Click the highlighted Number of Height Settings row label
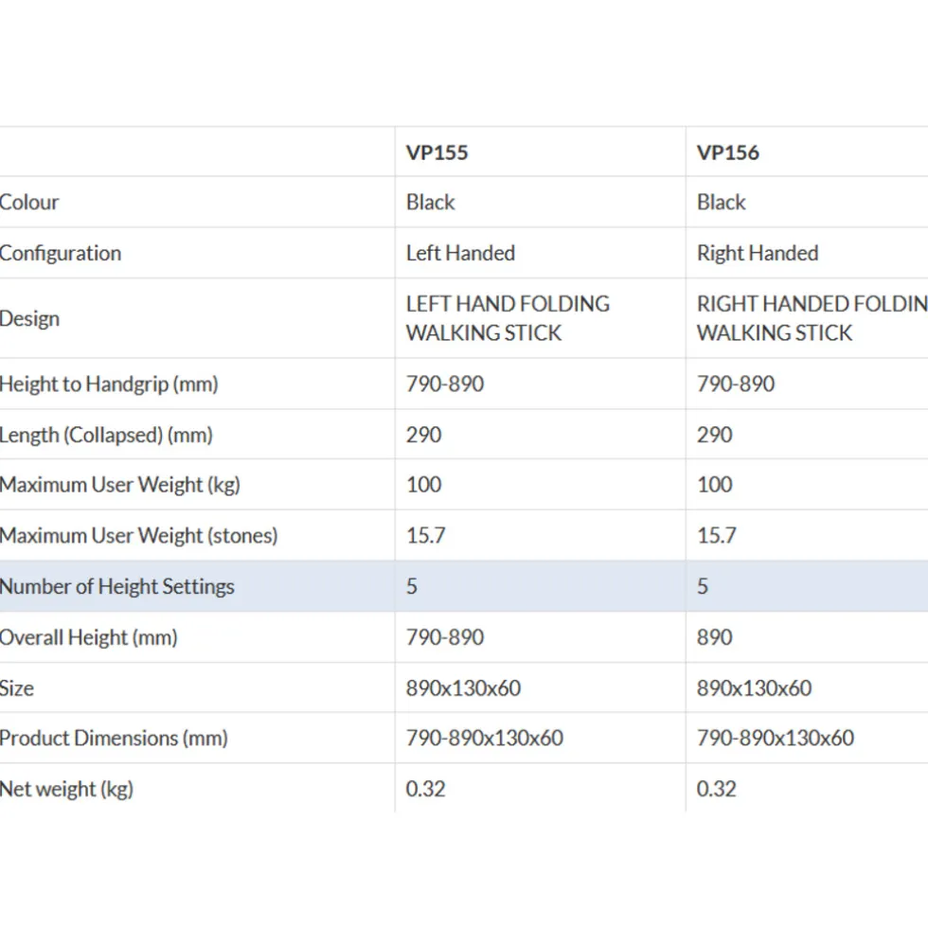928x928 pixels. click(117, 587)
